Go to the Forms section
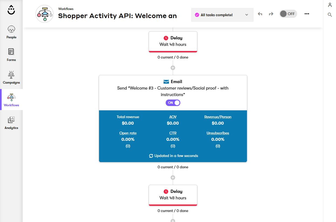This screenshot has height=222, width=336. click(11, 54)
